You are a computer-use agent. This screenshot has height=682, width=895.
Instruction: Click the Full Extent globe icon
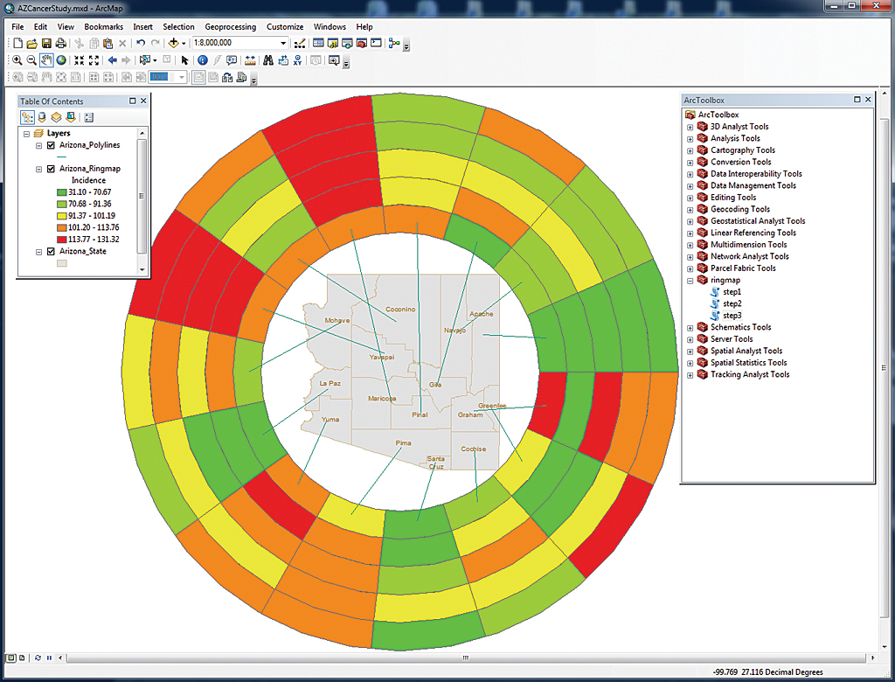tap(61, 60)
